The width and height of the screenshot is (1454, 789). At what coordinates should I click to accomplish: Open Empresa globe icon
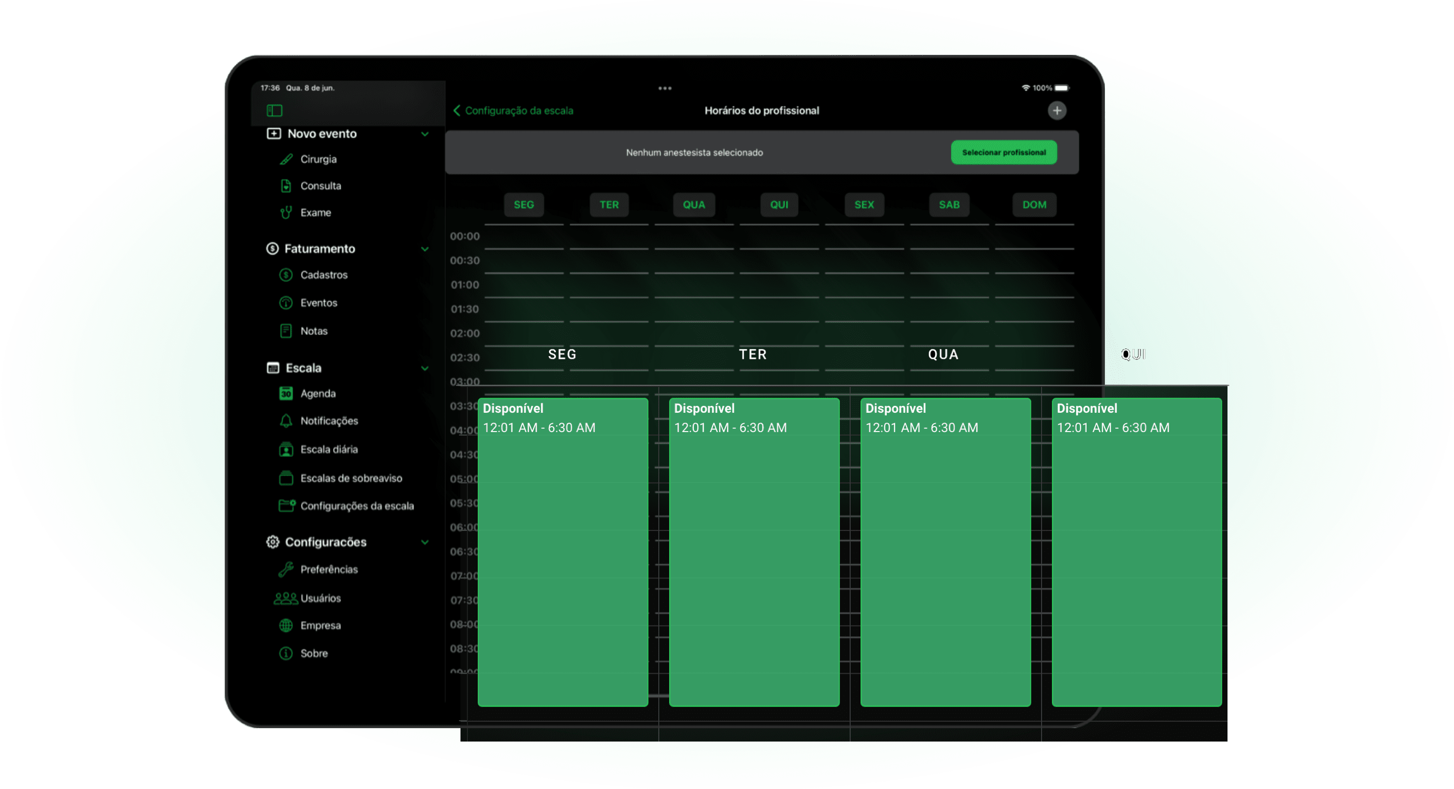click(x=286, y=626)
